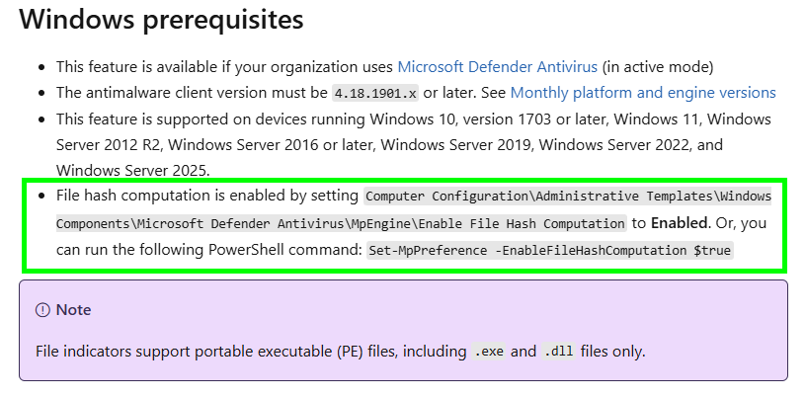Click the bullet marker of highlighted item
The image size is (806, 397).
click(x=41, y=197)
